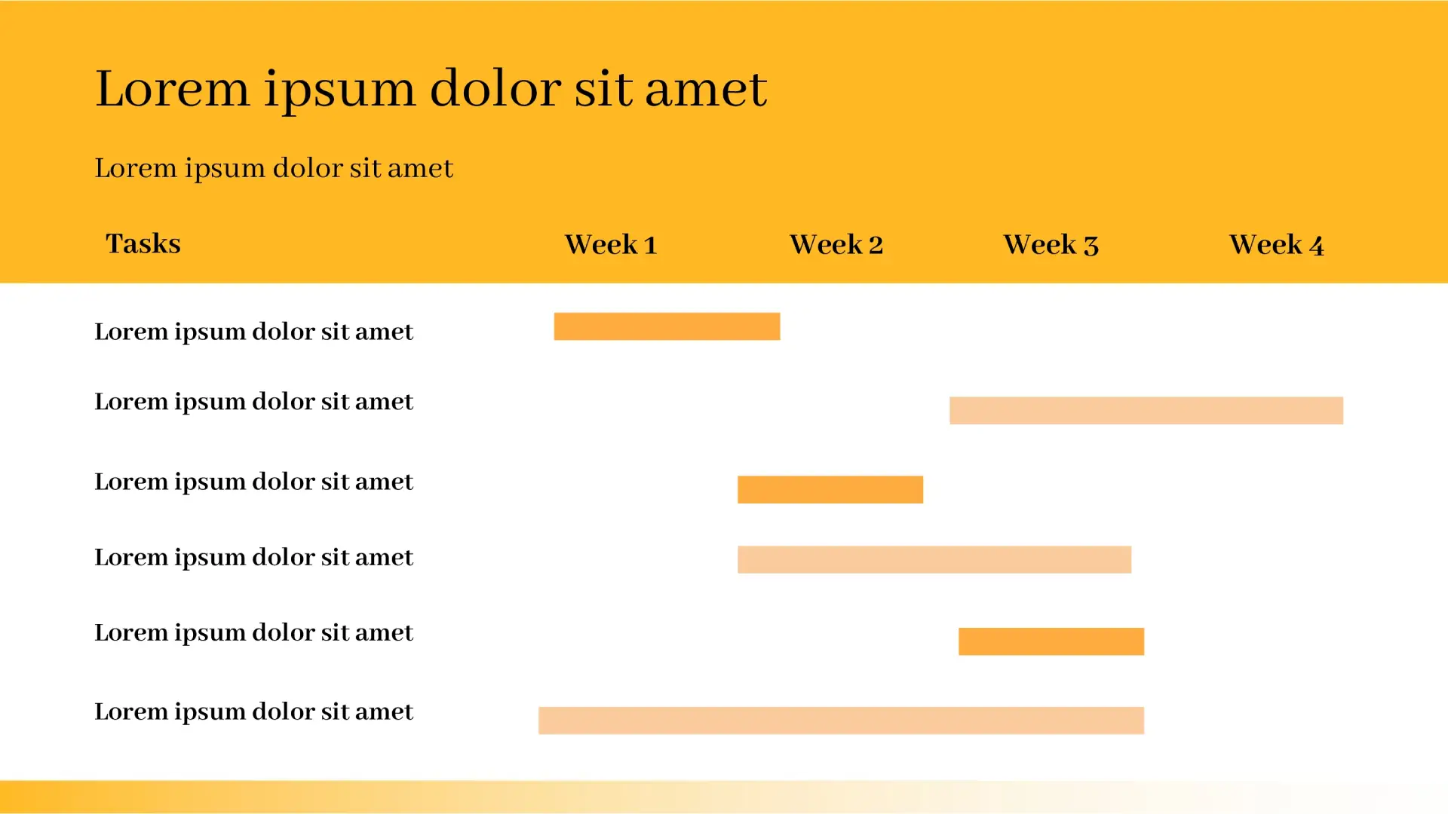Click the second row's light bar spanning Weeks 3–4
This screenshot has height=814, width=1448.
1146,411
